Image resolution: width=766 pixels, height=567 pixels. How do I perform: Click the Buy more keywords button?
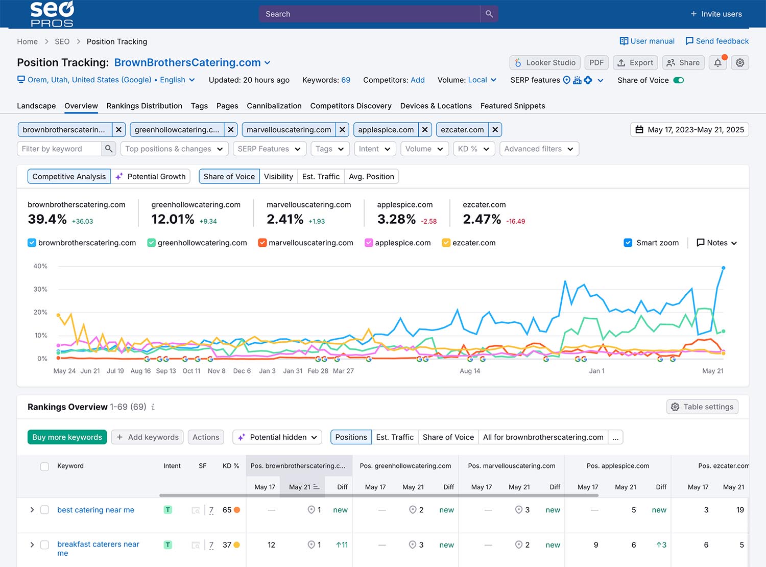[67, 437]
